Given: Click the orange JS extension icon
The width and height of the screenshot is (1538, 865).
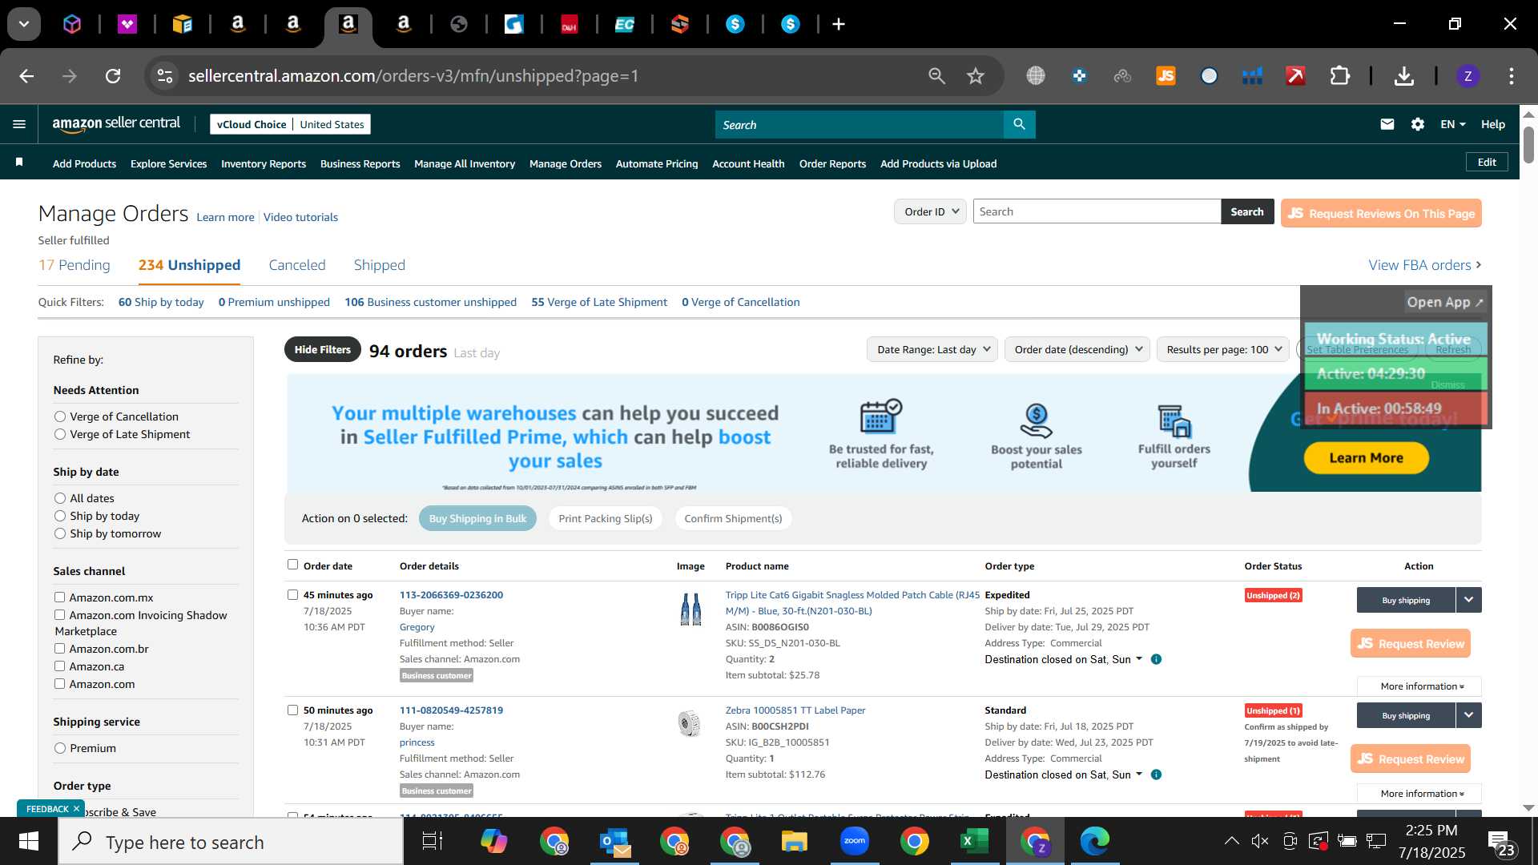Looking at the screenshot, I should (x=1166, y=76).
